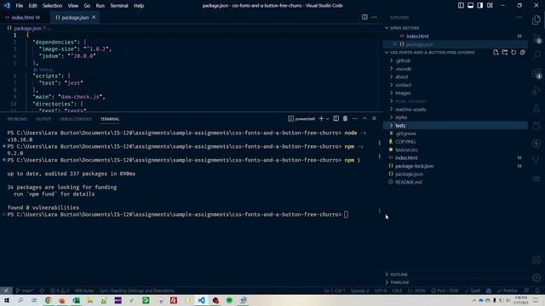Image resolution: width=545 pixels, height=306 pixels.
Task: Open the Extensions view
Action: pyautogui.click(x=536, y=74)
